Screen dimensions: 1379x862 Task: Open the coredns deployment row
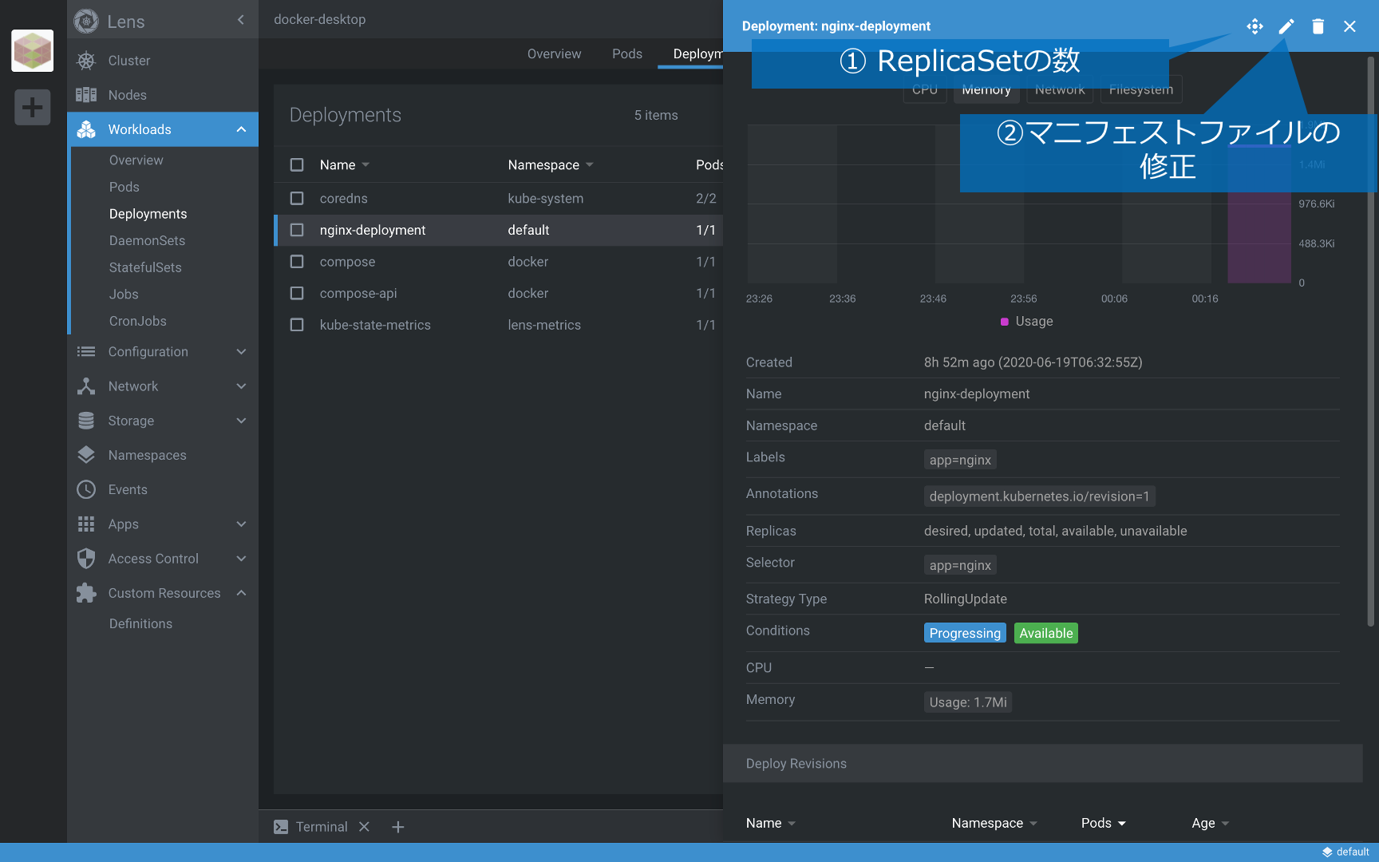499,198
